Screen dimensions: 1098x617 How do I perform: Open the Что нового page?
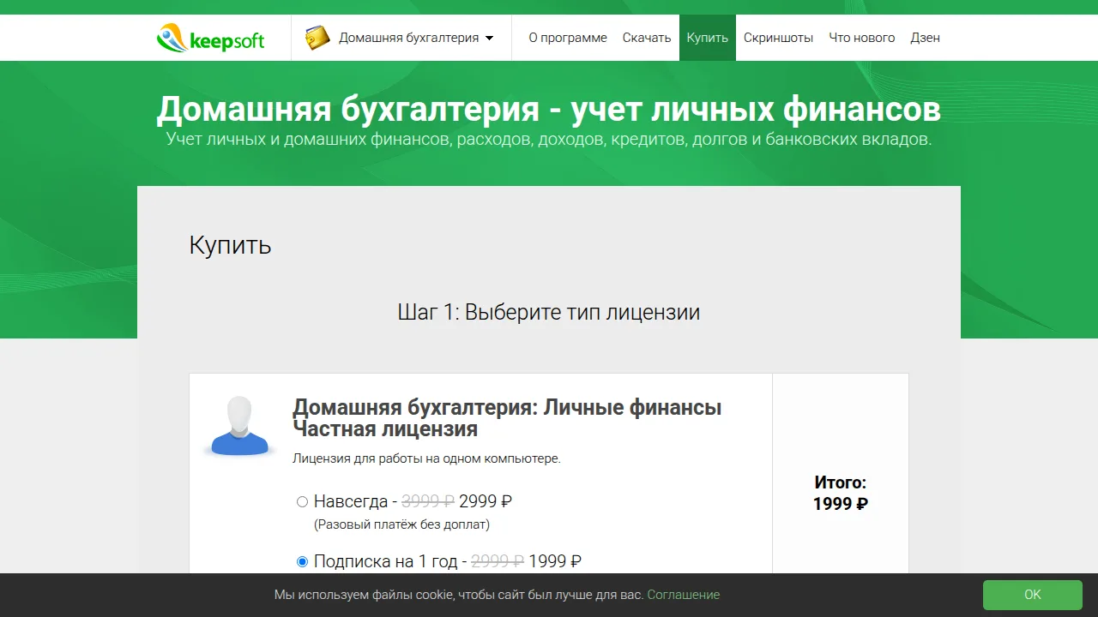tap(861, 38)
